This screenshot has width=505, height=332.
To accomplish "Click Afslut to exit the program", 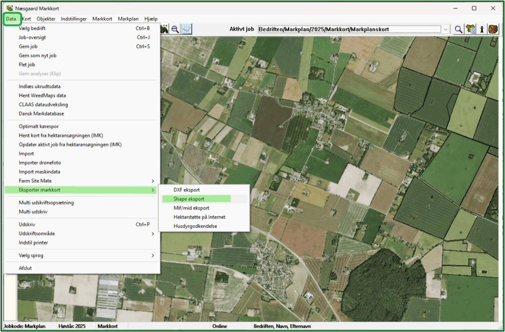I will coord(25,268).
